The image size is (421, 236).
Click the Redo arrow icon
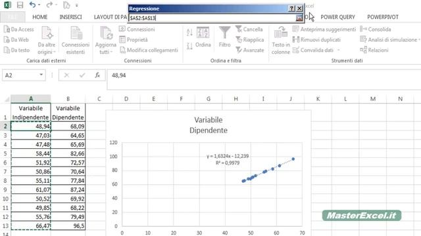tap(49, 5)
